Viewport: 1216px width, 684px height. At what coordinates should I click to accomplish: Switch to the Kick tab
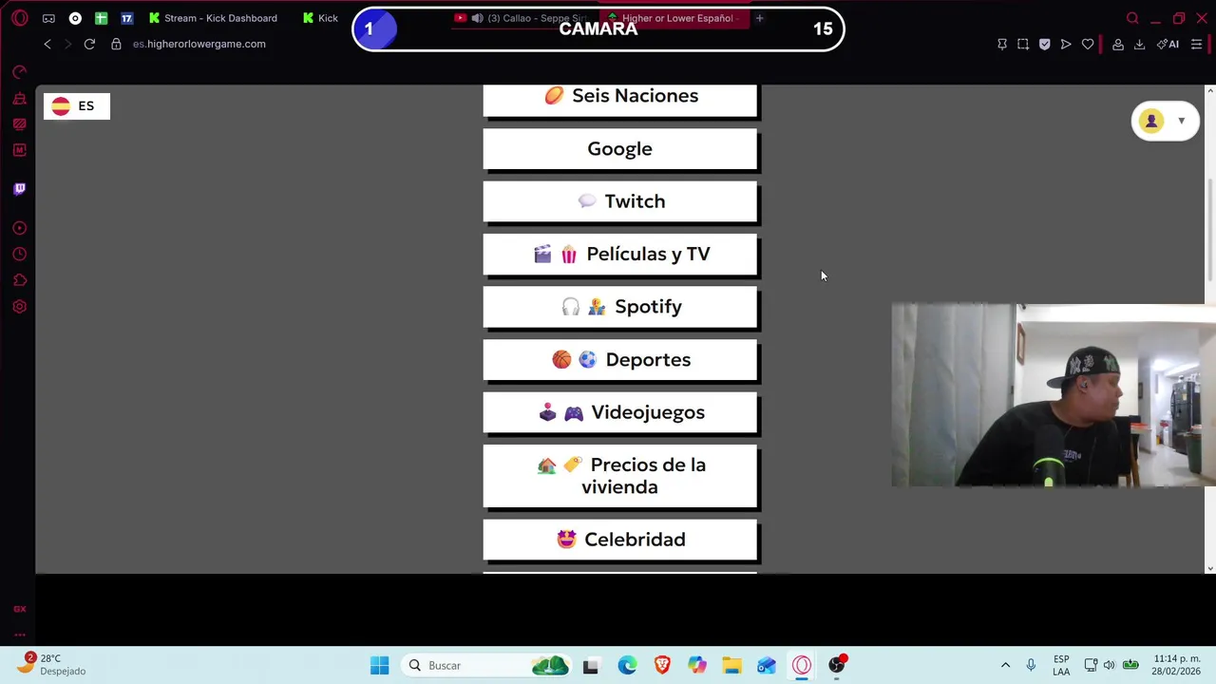click(321, 18)
